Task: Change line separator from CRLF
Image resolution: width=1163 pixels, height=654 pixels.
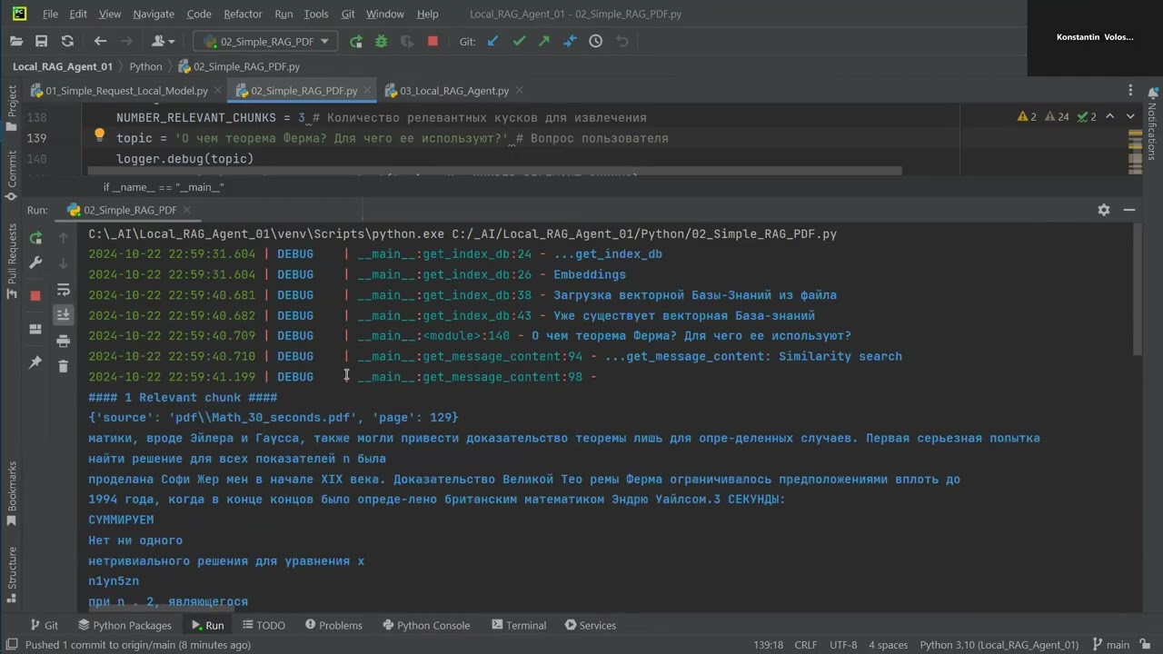Action: pyautogui.click(x=806, y=645)
